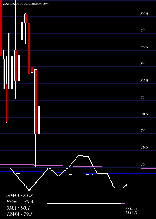Image resolution: width=156 pixels, height=219 pixels.
Task: Click the 78 price axis label
Action: (x=143, y=131)
